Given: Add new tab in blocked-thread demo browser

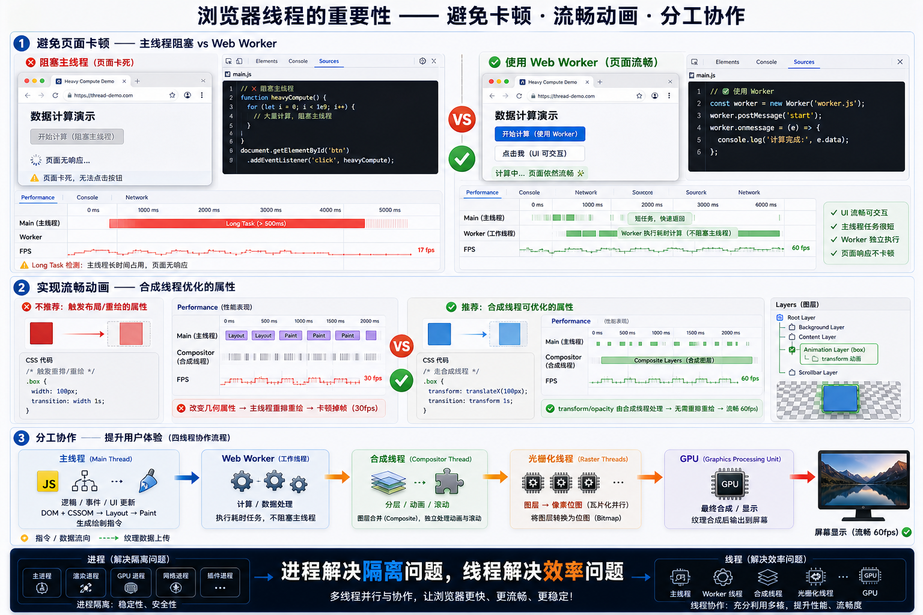Looking at the screenshot, I should [x=137, y=81].
